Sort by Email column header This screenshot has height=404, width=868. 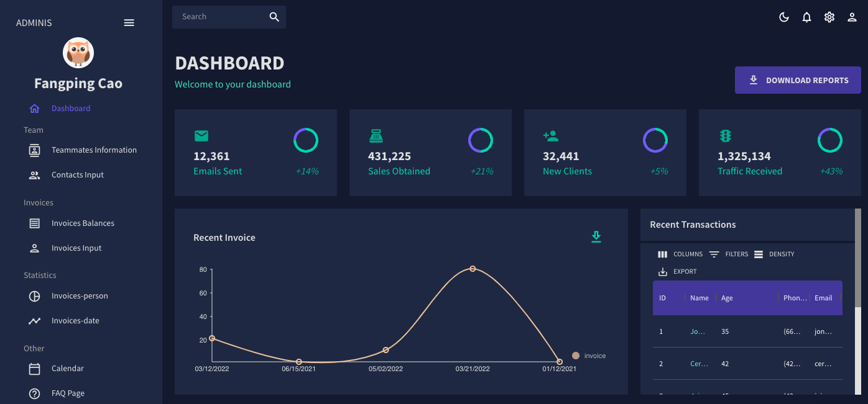pos(823,298)
